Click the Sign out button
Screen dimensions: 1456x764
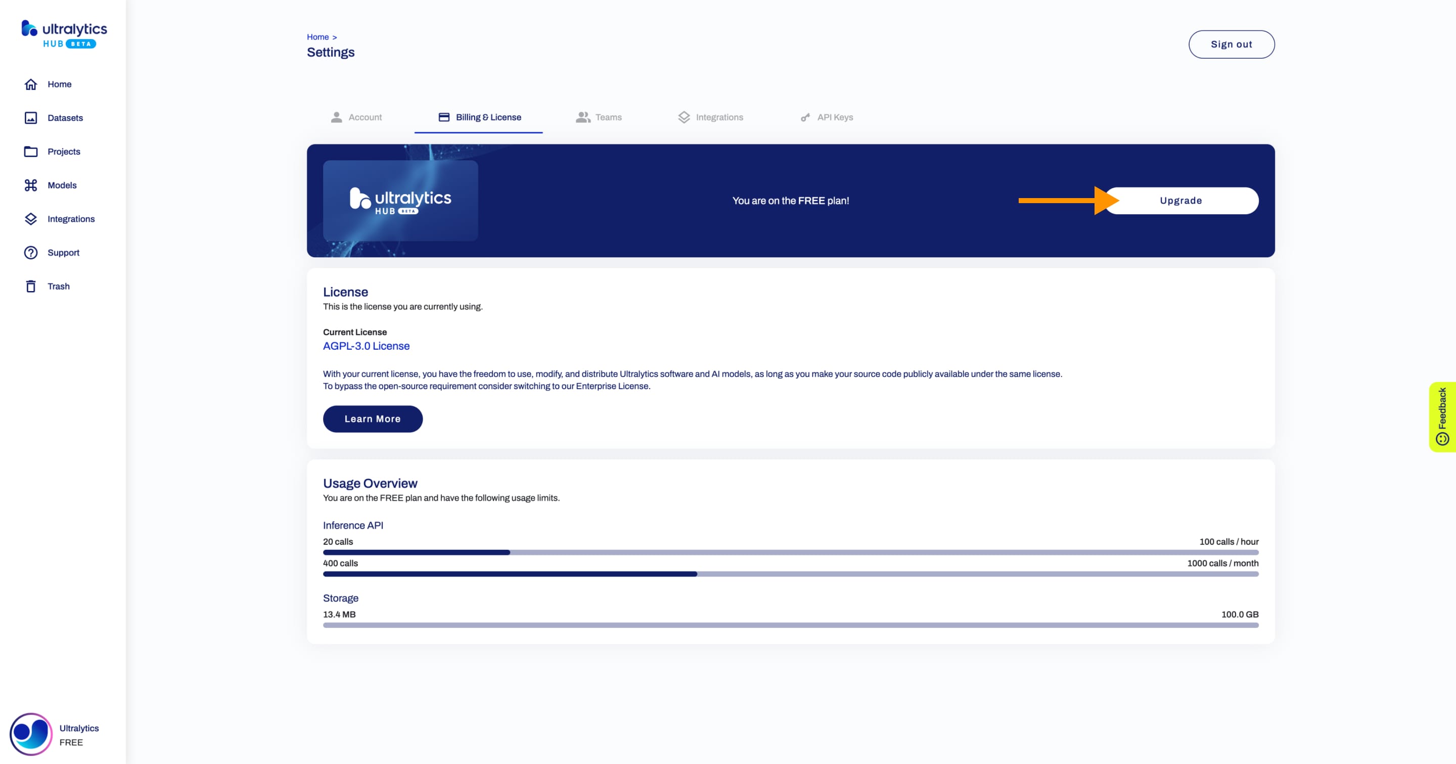(x=1231, y=44)
